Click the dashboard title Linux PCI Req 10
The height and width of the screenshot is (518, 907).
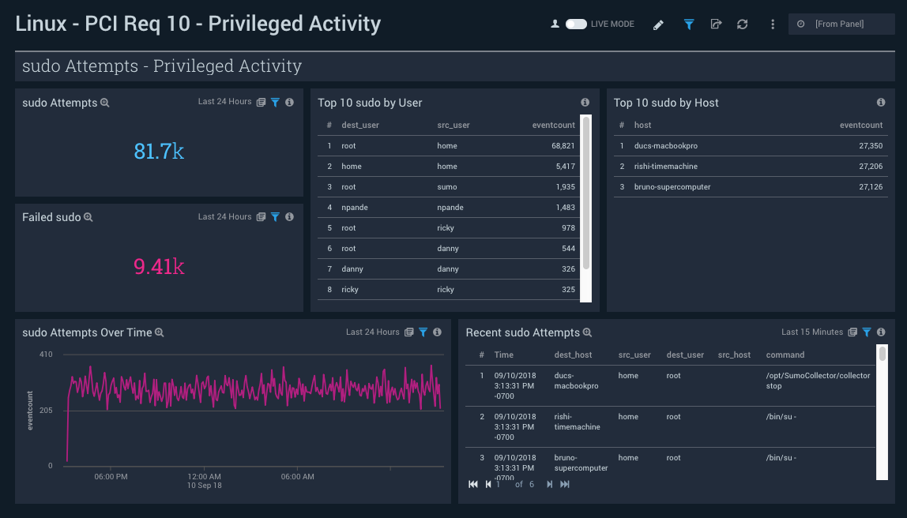point(198,24)
